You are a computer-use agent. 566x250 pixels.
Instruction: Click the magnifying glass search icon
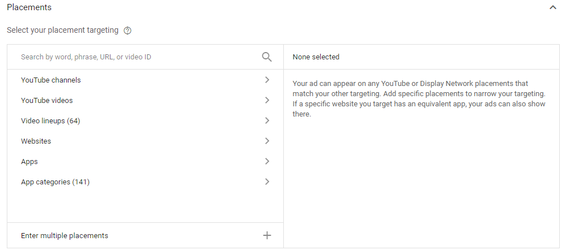coord(267,57)
